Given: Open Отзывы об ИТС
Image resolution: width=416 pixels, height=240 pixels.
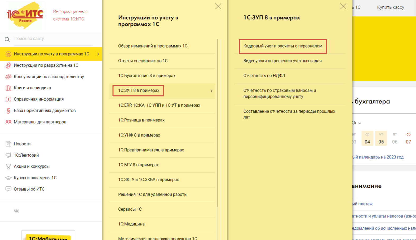Looking at the screenshot, I should [x=29, y=189].
